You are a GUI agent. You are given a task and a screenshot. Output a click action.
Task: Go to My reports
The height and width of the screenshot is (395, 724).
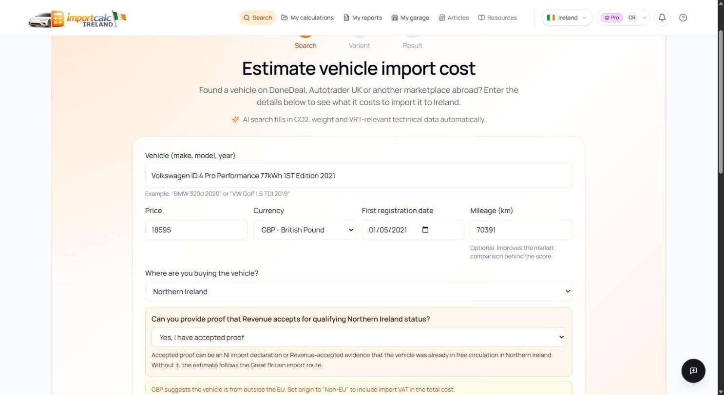pyautogui.click(x=362, y=18)
